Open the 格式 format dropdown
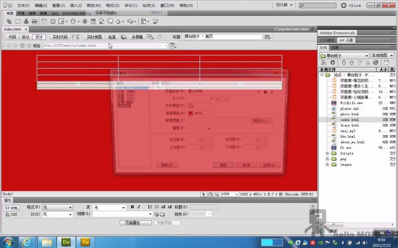This screenshot has height=248, width=398. (57, 207)
